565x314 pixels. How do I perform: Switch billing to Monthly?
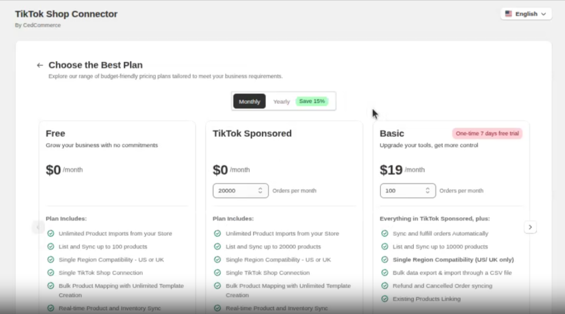pos(250,102)
